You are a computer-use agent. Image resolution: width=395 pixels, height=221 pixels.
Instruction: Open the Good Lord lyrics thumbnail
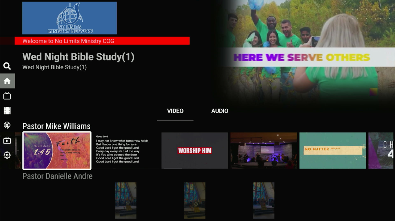(x=126, y=151)
